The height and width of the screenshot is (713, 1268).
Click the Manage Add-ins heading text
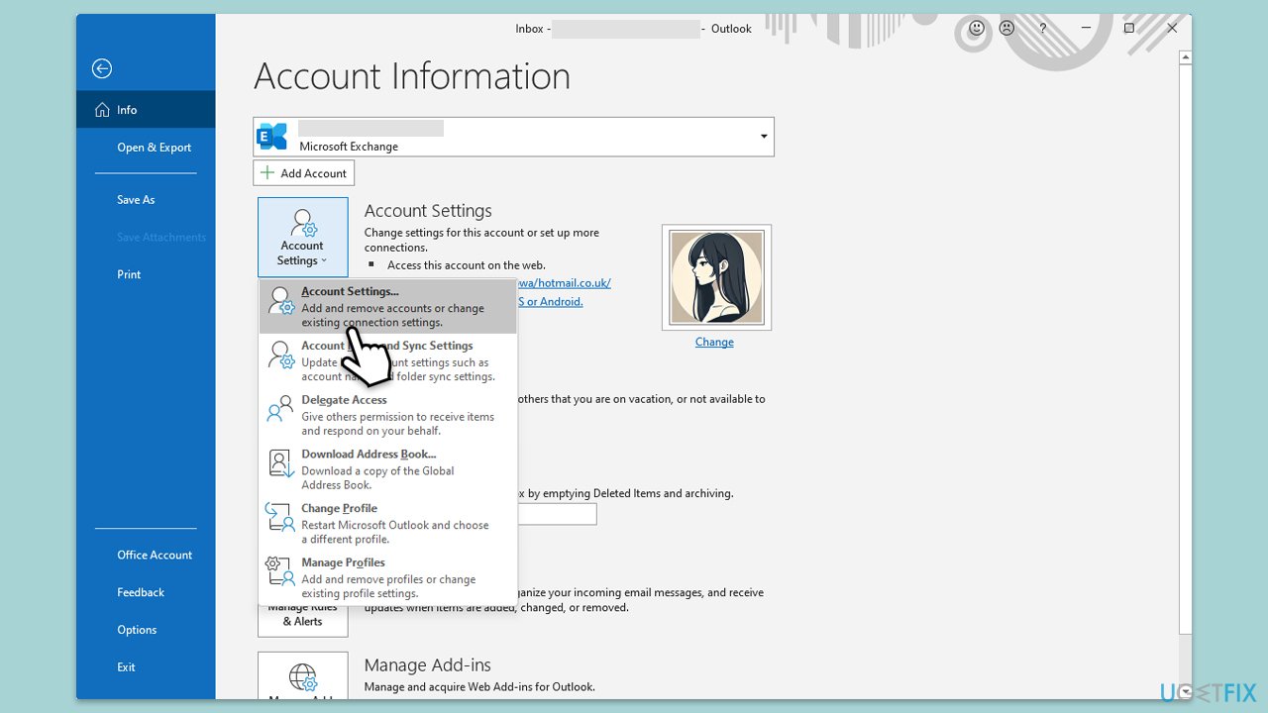[x=427, y=665]
